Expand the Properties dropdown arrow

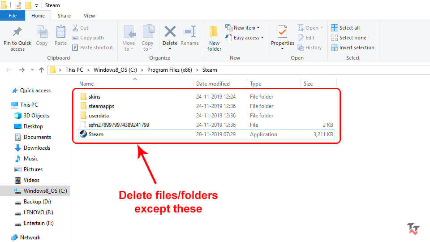pos(282,49)
